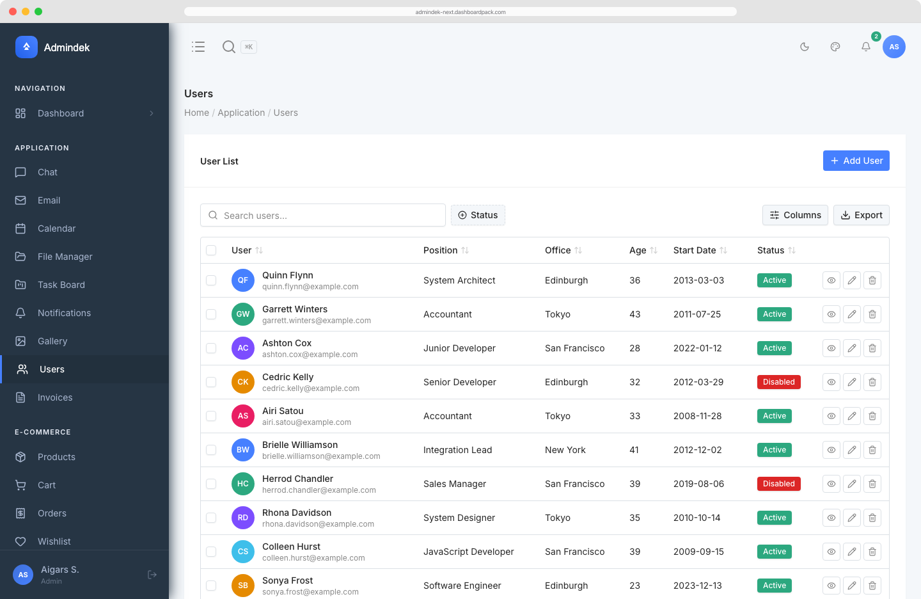Screen dimensions: 921x599
Task: Select the Calendar app icon
Action: click(x=56, y=228)
